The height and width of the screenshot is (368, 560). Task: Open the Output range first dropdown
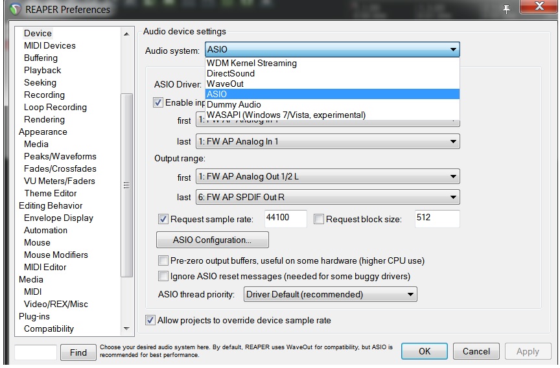point(328,176)
